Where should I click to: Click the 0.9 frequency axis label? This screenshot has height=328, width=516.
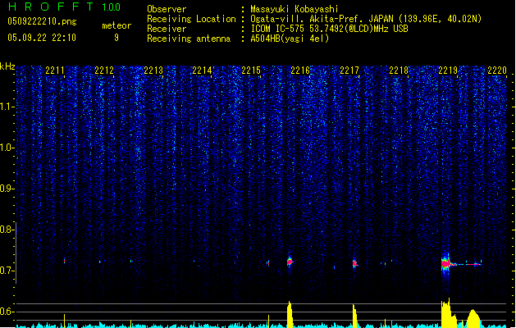pyautogui.click(x=7, y=189)
